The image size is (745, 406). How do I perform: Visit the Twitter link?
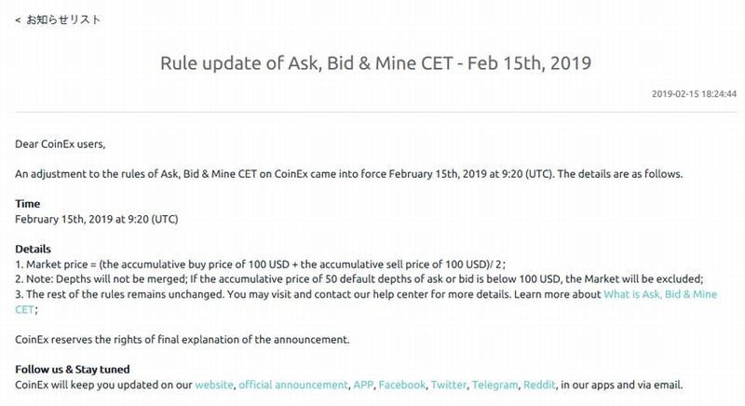pyautogui.click(x=449, y=385)
